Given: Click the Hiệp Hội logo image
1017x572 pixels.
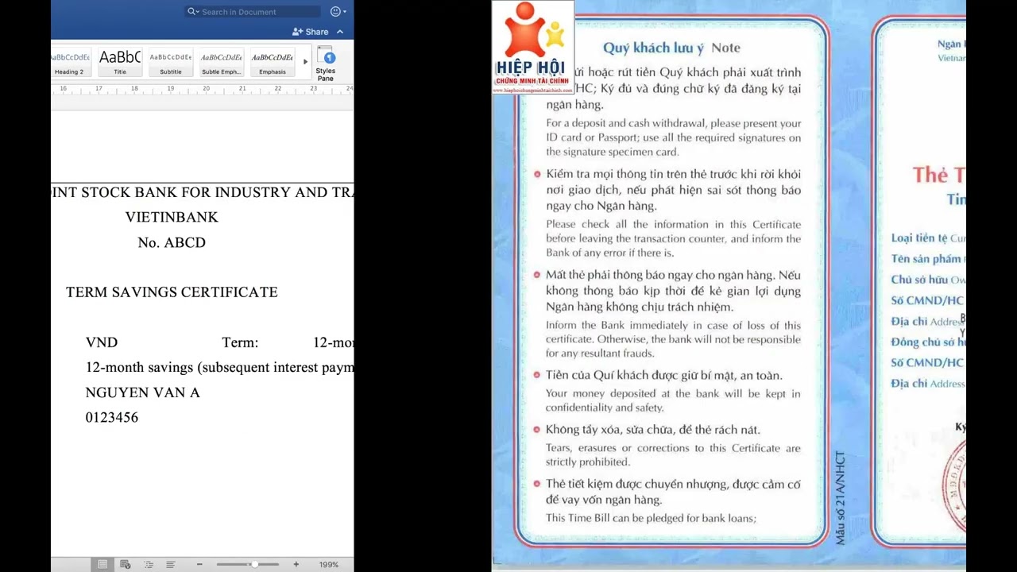Looking at the screenshot, I should [x=532, y=47].
